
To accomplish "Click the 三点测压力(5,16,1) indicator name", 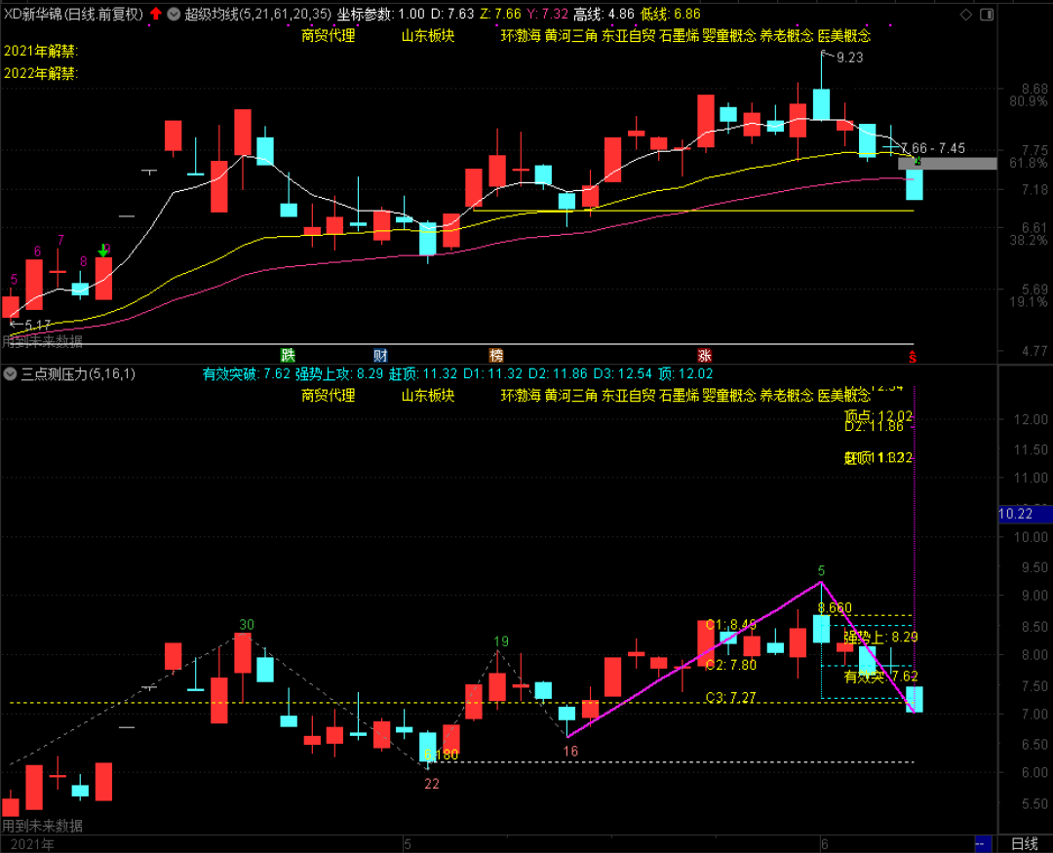I will click(x=78, y=373).
